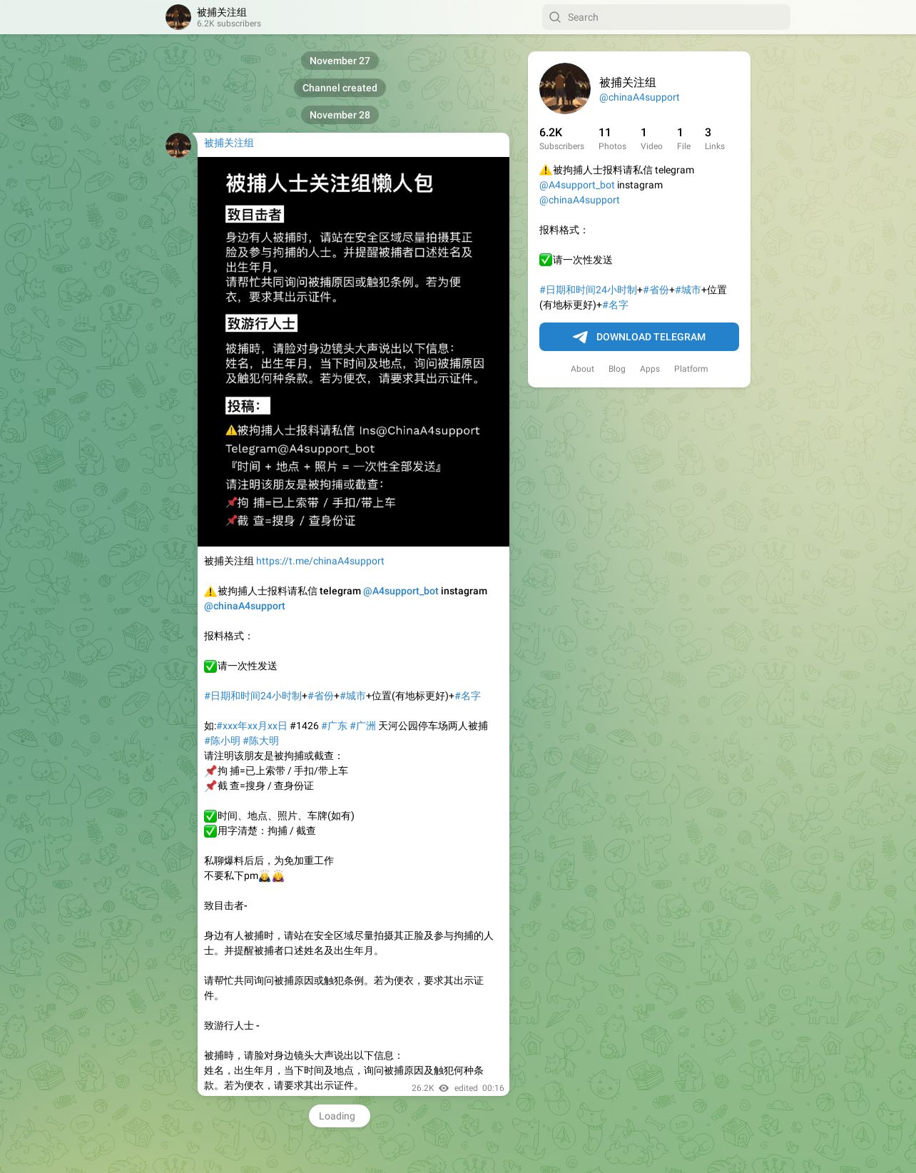Open the 3 Links counter
The image size is (916, 1173).
pos(714,138)
